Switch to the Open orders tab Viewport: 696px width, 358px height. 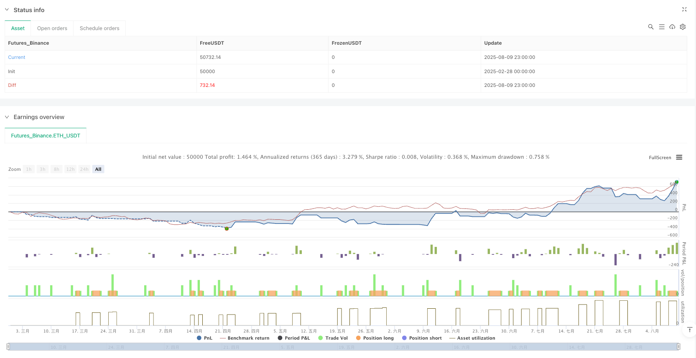pyautogui.click(x=52, y=28)
